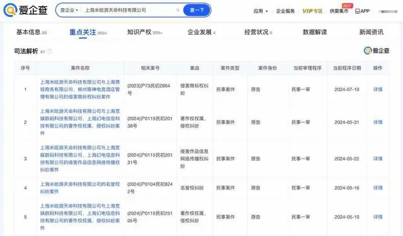Click the 查一下 search button
403x236 pixels.
coord(197,10)
